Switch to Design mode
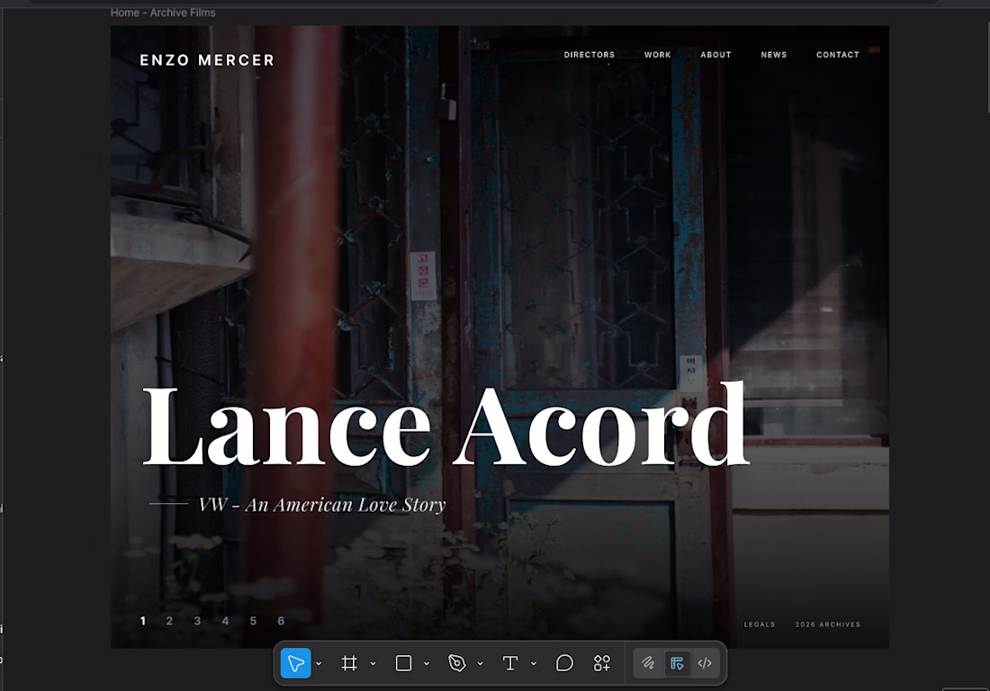The width and height of the screenshot is (990, 691). click(677, 663)
